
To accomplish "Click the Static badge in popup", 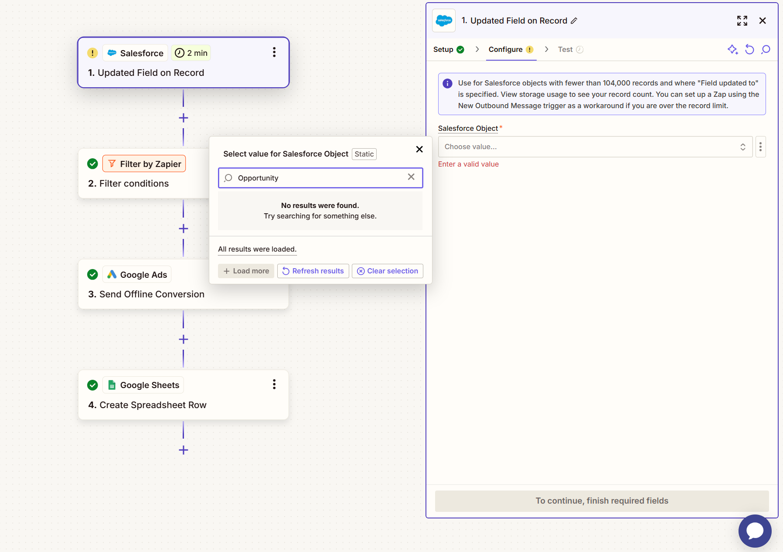I will tap(364, 154).
